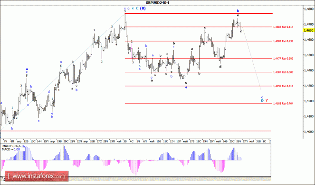Click the MACD 9,36,6 indicator label

click(x=11, y=146)
